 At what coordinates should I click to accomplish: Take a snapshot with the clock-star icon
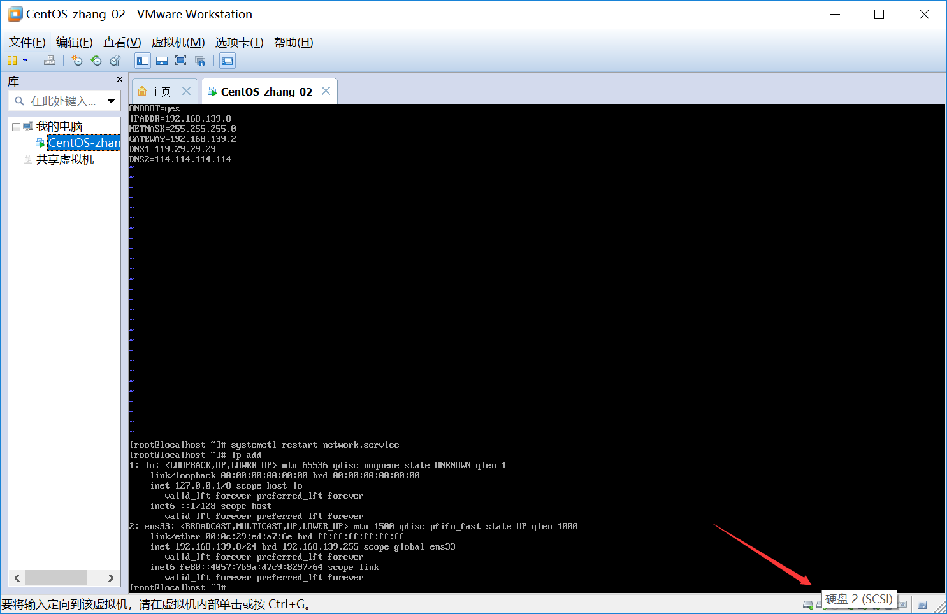[77, 61]
